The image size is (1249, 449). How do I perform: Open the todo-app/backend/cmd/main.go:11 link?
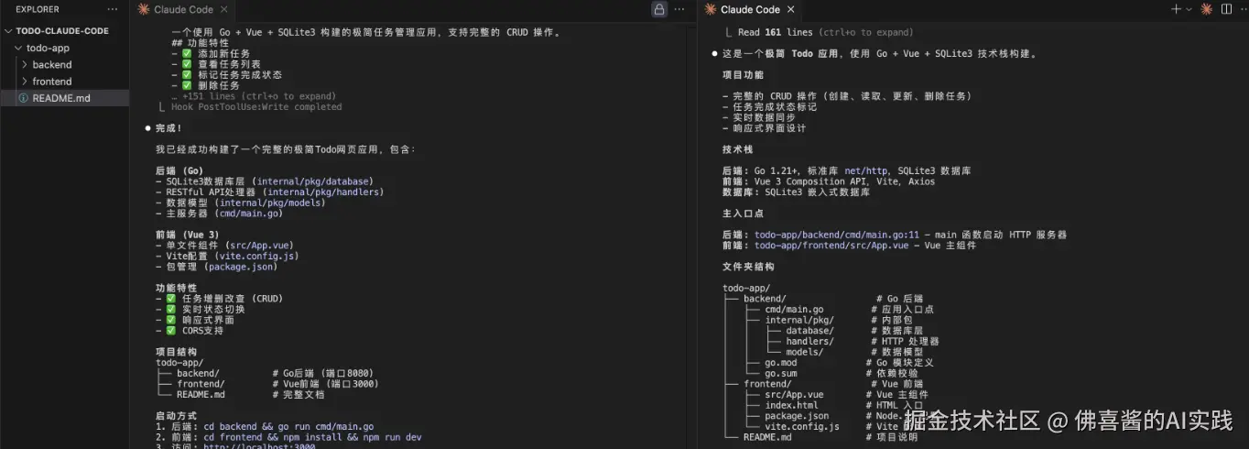coord(837,235)
